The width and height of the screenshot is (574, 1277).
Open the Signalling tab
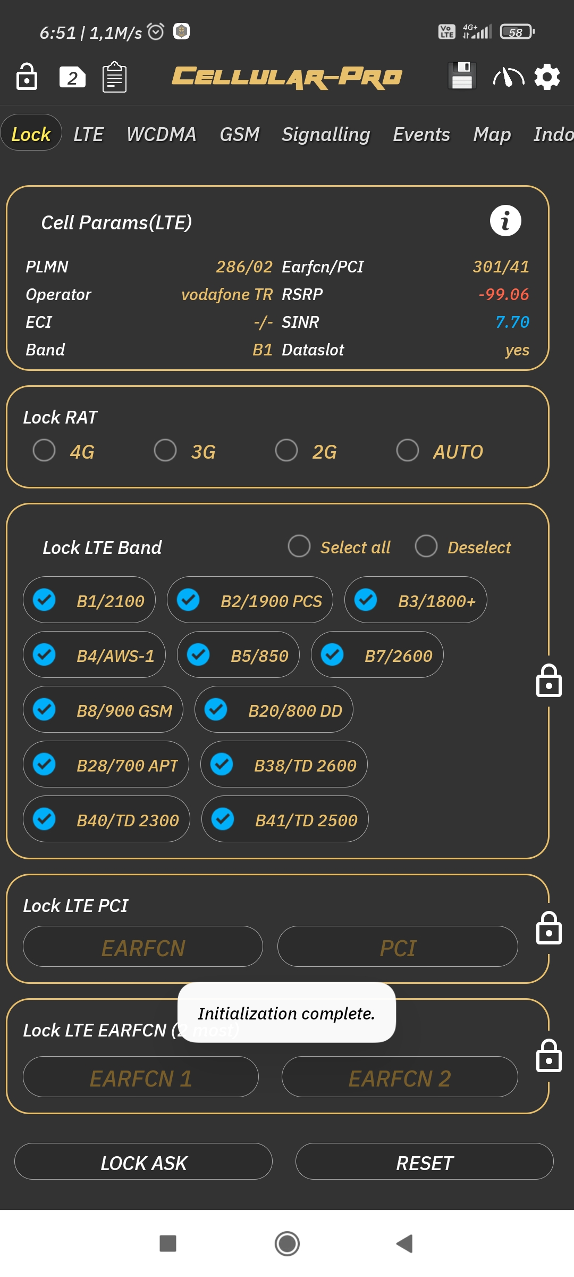[326, 134]
